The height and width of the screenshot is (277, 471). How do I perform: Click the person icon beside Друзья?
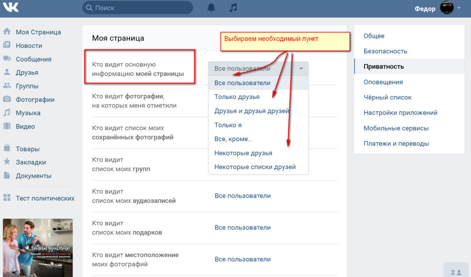point(7,72)
